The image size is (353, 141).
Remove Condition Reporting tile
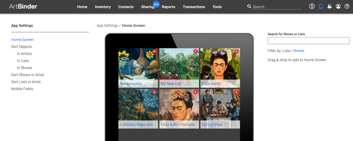[x=155, y=92]
